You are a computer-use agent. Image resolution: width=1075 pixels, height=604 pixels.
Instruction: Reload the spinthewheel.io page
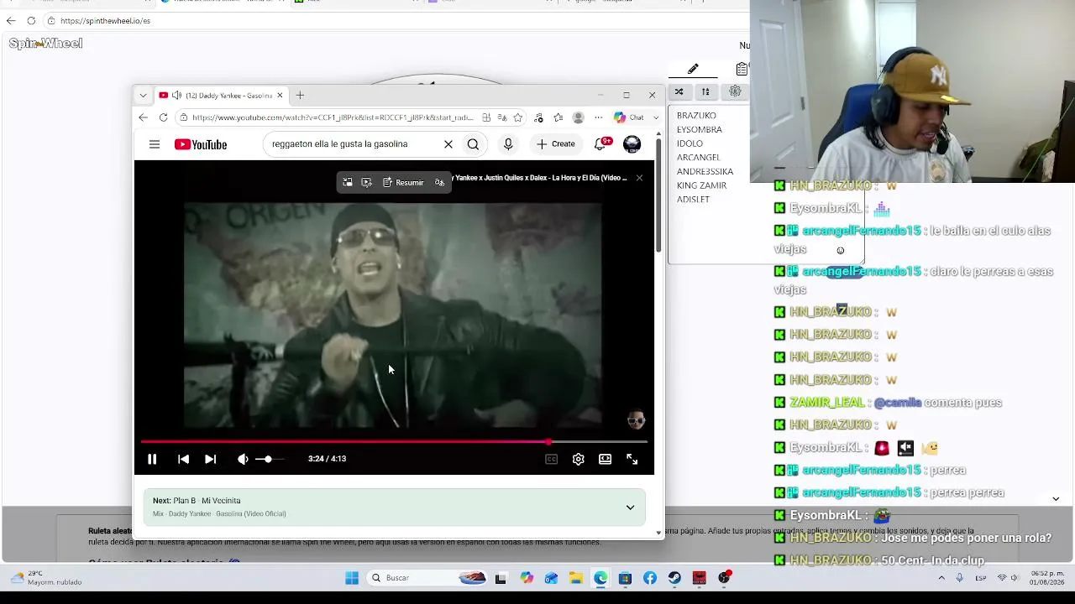[31, 21]
